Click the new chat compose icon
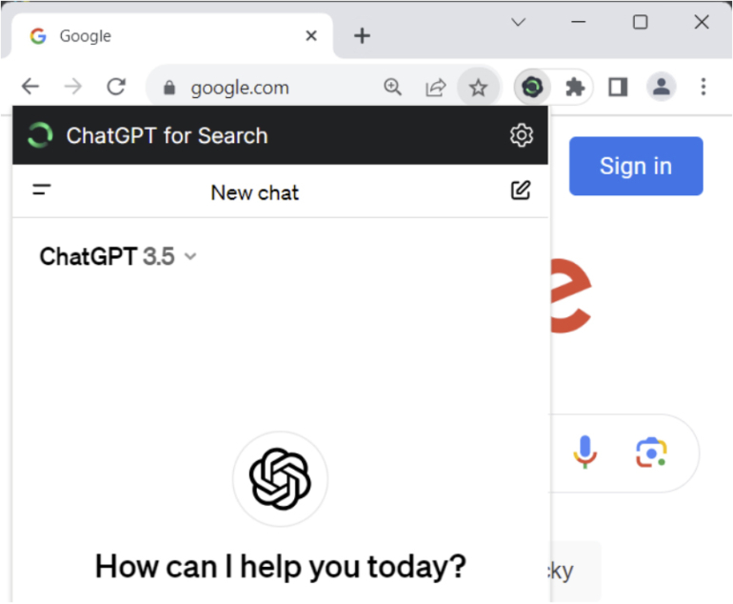 point(520,191)
